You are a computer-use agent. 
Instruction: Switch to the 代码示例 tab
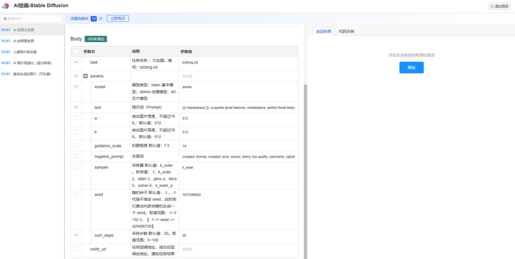[x=346, y=32]
